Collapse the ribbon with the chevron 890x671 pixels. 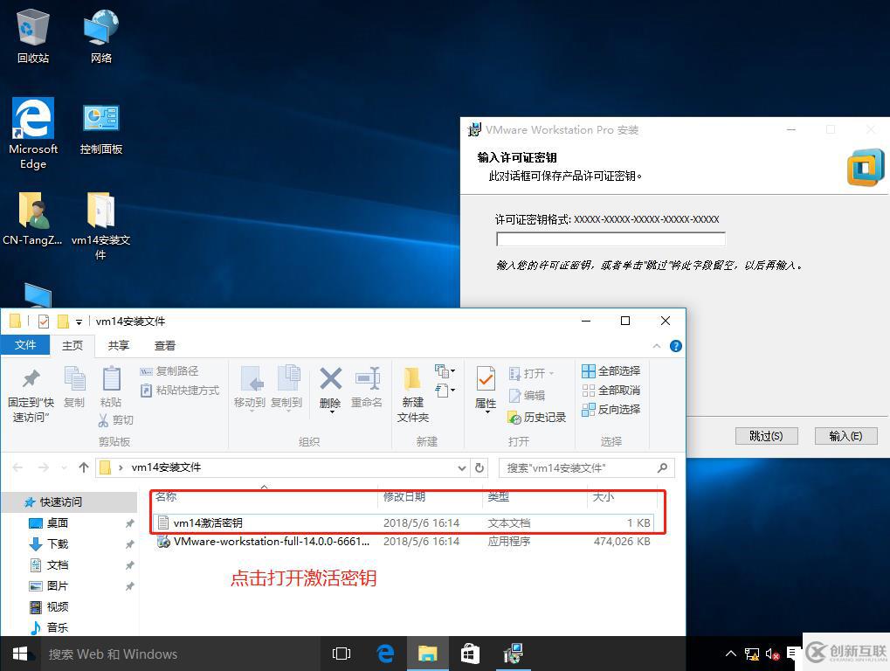tap(658, 346)
